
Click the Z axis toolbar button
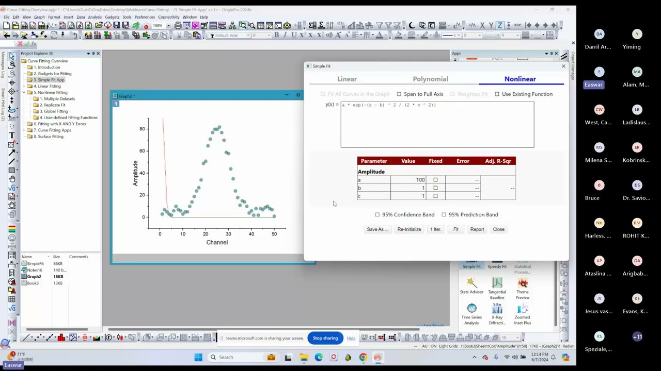tap(500, 25)
